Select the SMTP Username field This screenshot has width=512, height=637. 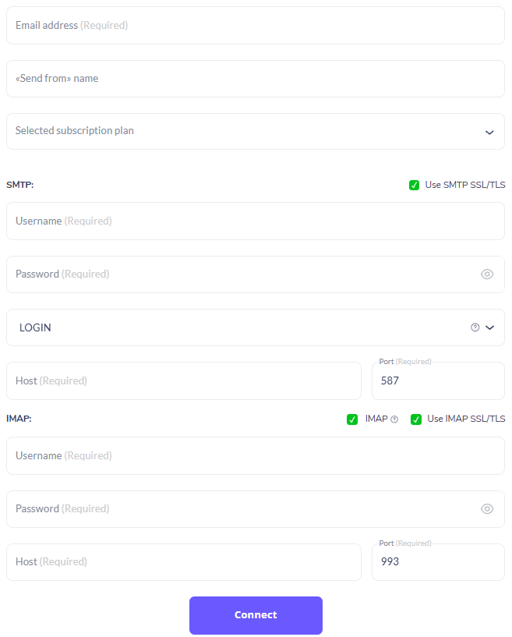[256, 221]
